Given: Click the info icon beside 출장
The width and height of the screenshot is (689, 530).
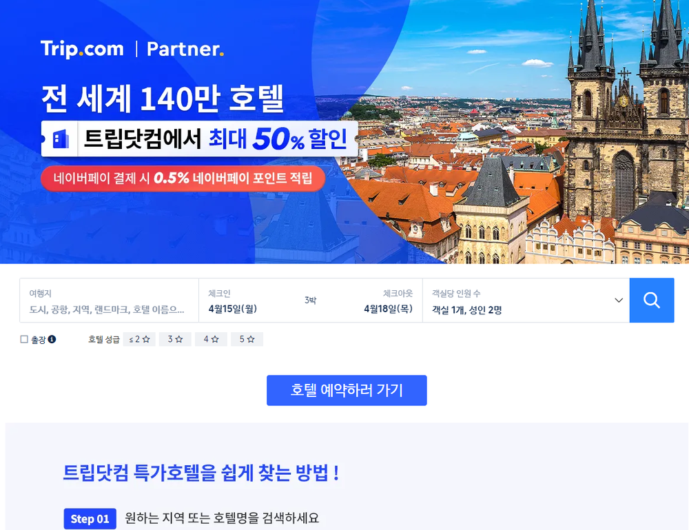Looking at the screenshot, I should click(x=52, y=339).
